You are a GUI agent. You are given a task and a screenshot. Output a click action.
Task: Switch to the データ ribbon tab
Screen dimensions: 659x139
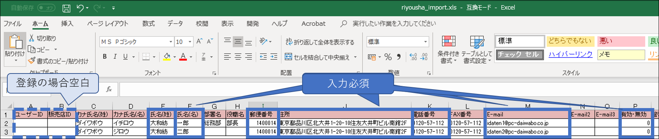point(175,24)
